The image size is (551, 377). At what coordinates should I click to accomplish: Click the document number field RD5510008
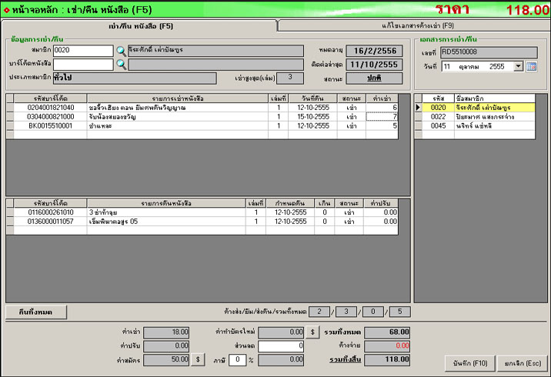(489, 52)
